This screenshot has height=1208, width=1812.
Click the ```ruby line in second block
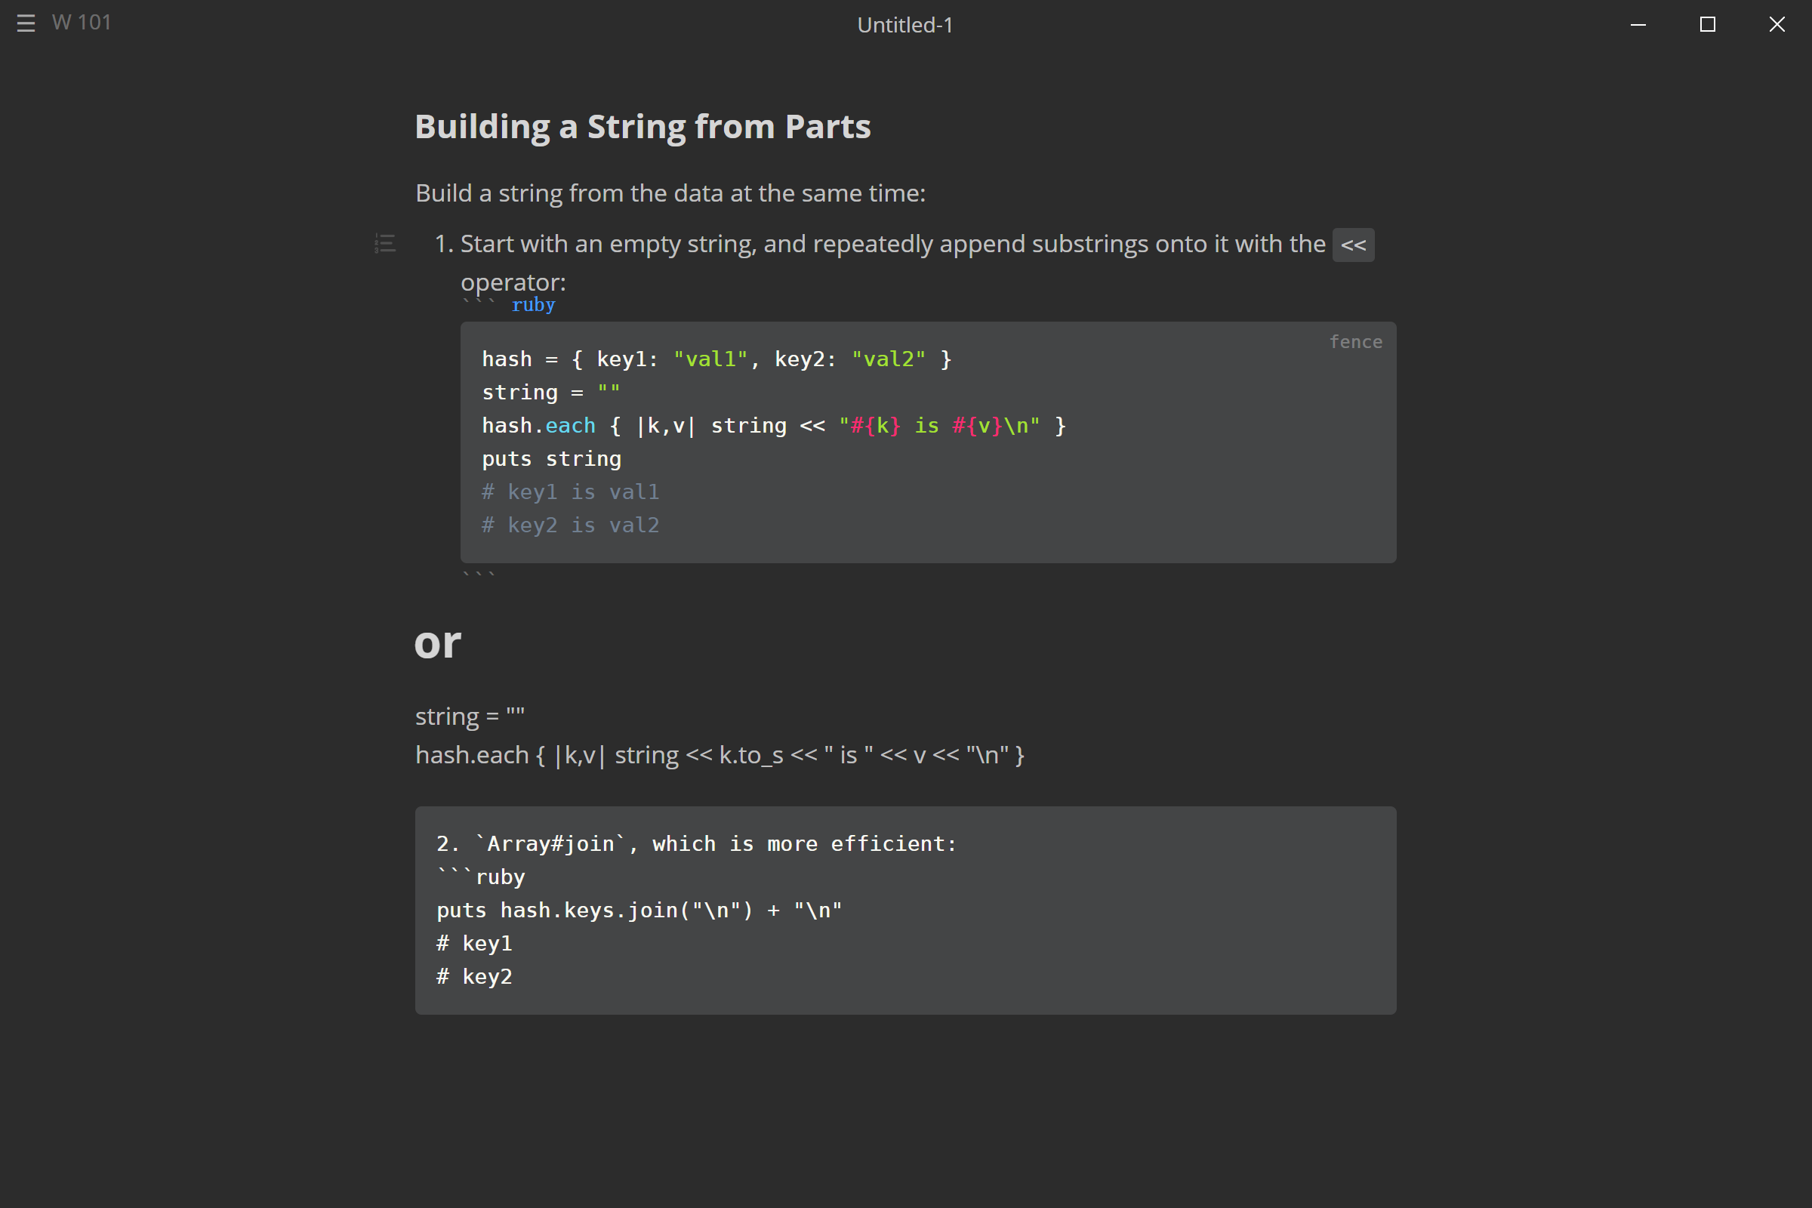click(481, 877)
